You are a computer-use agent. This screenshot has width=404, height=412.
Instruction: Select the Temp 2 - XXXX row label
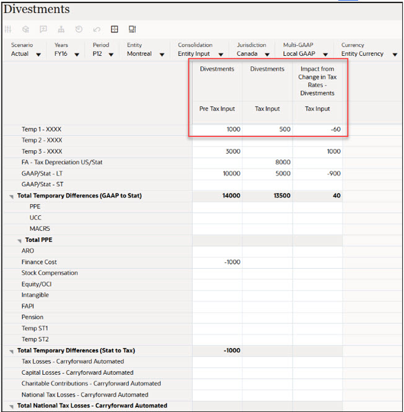pos(42,140)
